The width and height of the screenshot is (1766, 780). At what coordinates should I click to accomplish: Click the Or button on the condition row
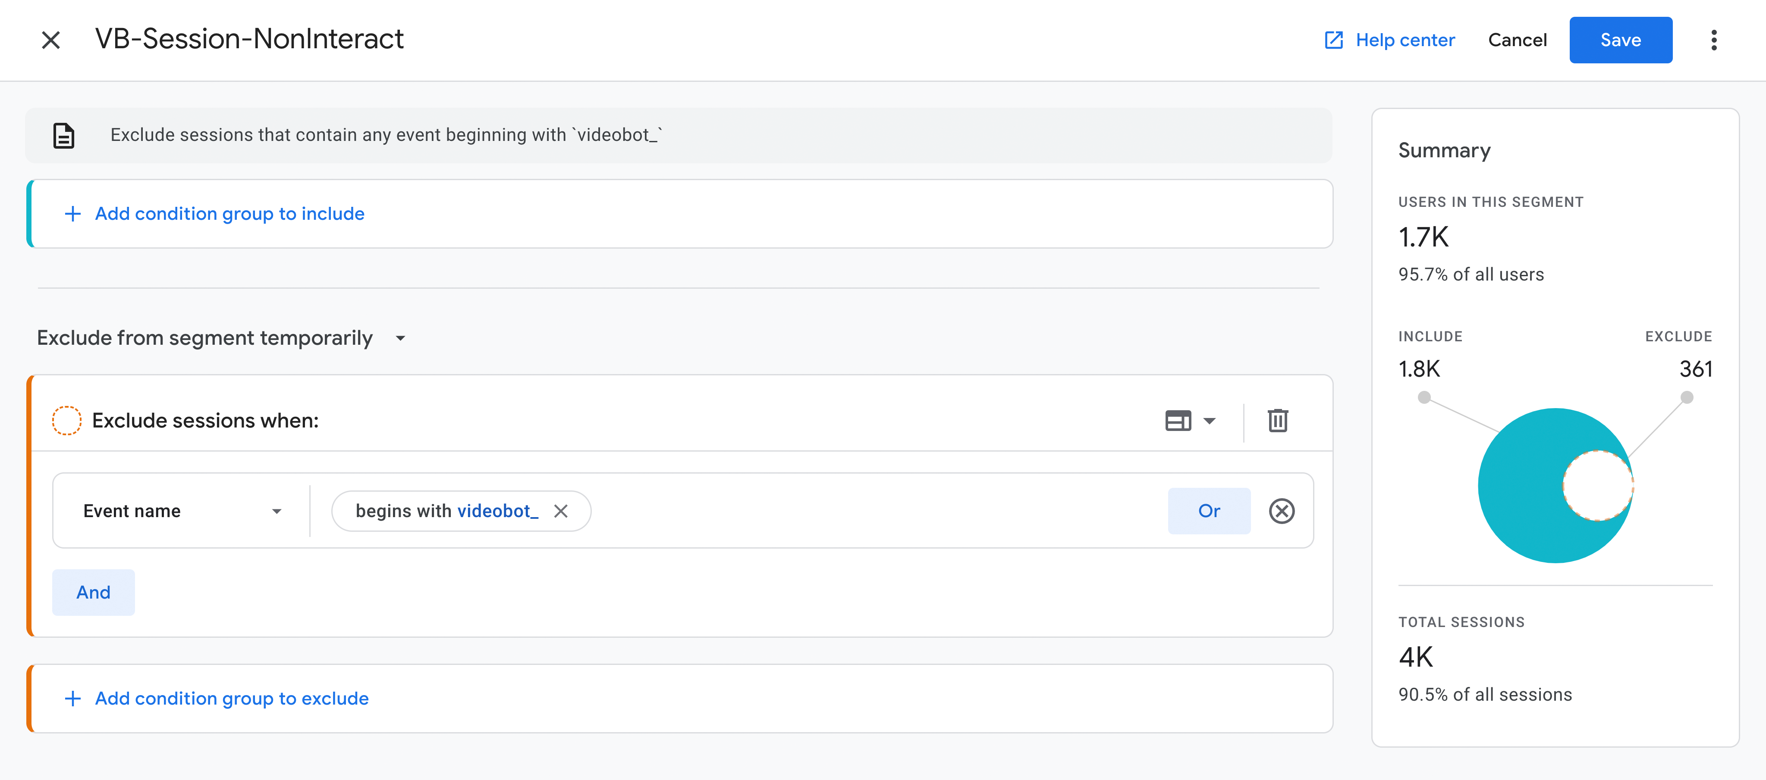1210,510
